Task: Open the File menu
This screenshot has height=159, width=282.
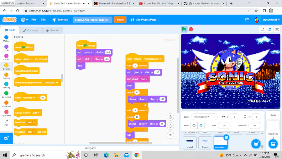Action: 34,20
